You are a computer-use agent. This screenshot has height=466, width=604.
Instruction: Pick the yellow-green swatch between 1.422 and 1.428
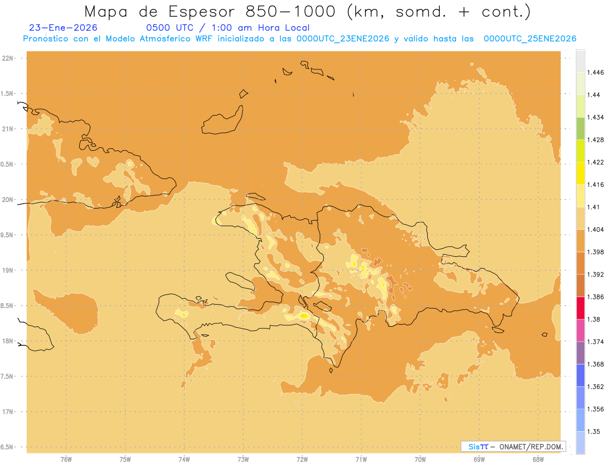(580, 151)
